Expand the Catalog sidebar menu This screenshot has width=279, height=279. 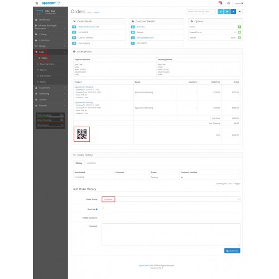(x=50, y=35)
